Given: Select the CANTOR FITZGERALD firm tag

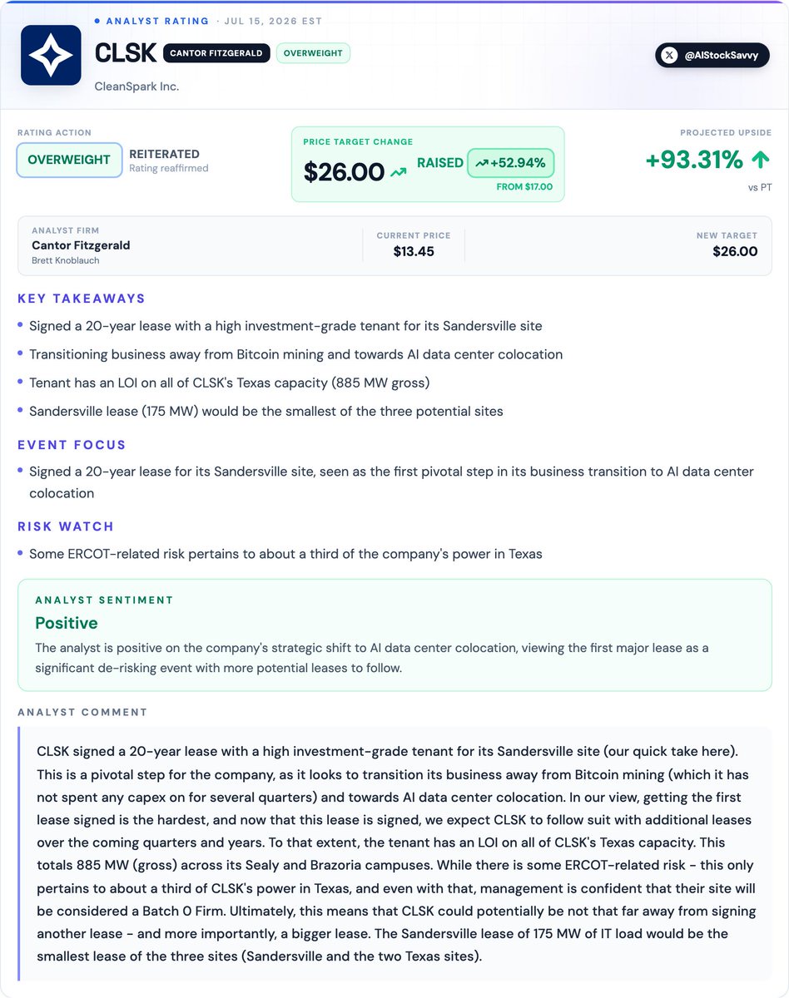Looking at the screenshot, I should point(216,53).
